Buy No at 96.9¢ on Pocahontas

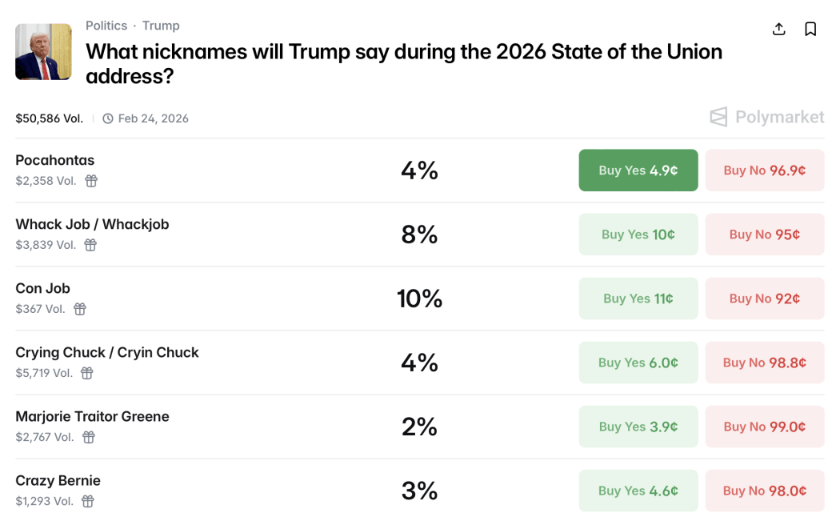coord(764,170)
